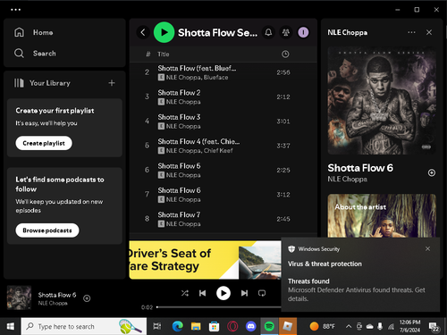Open the notification center icon
The width and height of the screenshot is (447, 335).
pos(434,327)
